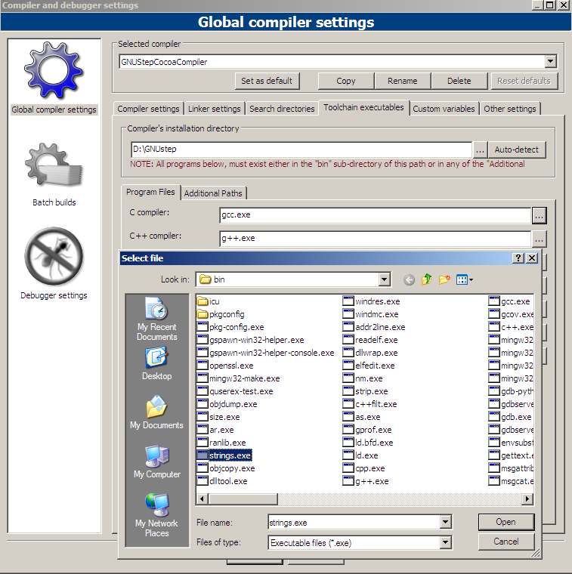The width and height of the screenshot is (572, 574).
Task: Select windres.exe file
Action: tap(371, 301)
